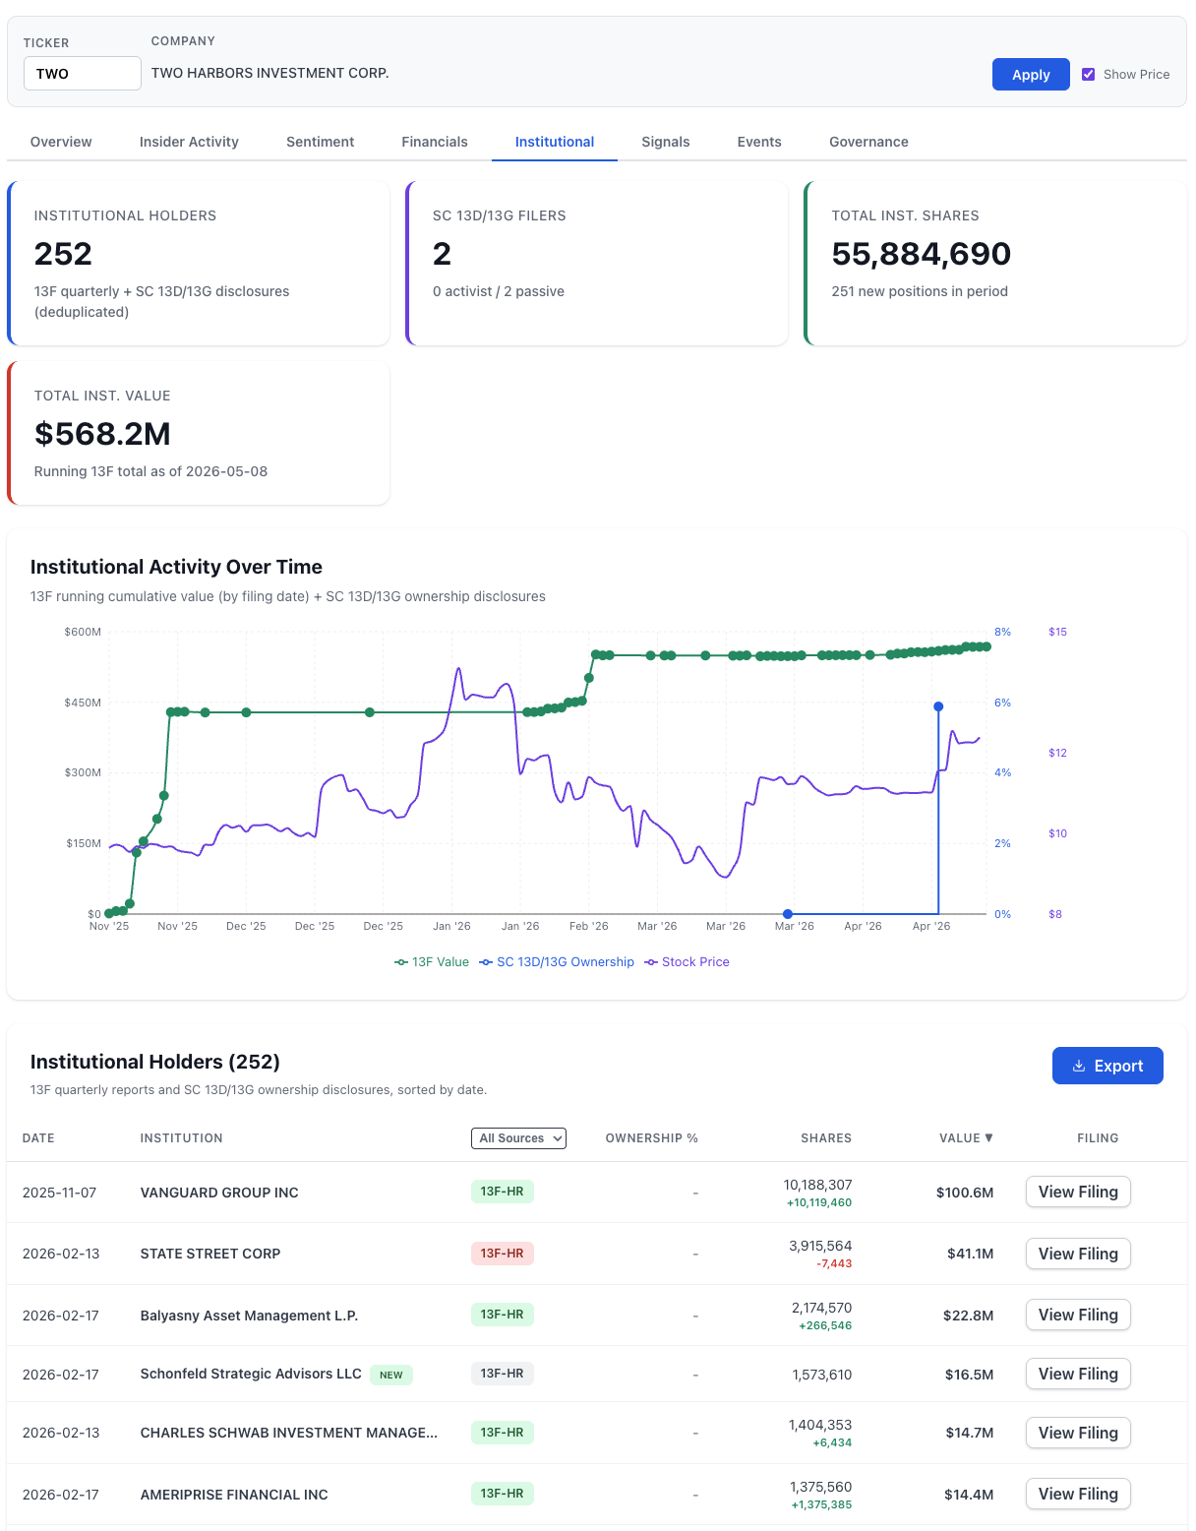The height and width of the screenshot is (1531, 1196).
Task: Toggle SC 13D/13G Ownership legend marker
Action: 486,962
